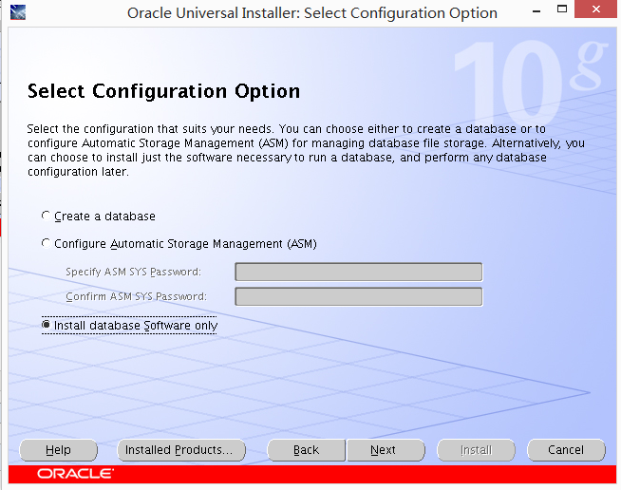The image size is (621, 490).
Task: Minimize the installer window
Action: (536, 10)
